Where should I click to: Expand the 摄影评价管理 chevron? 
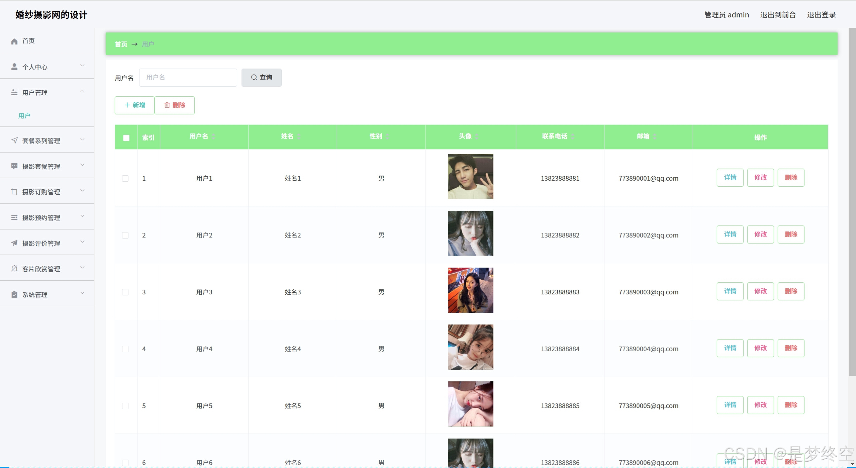(x=82, y=242)
